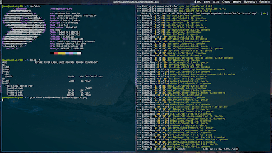Click 'Installing (28 of 29) sys-devel/clang-runtime' line
This screenshot has height=153, width=272.
(177, 144)
